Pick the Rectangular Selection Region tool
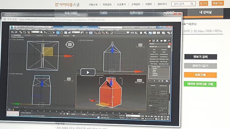The image size is (230, 129). [x=49, y=33]
